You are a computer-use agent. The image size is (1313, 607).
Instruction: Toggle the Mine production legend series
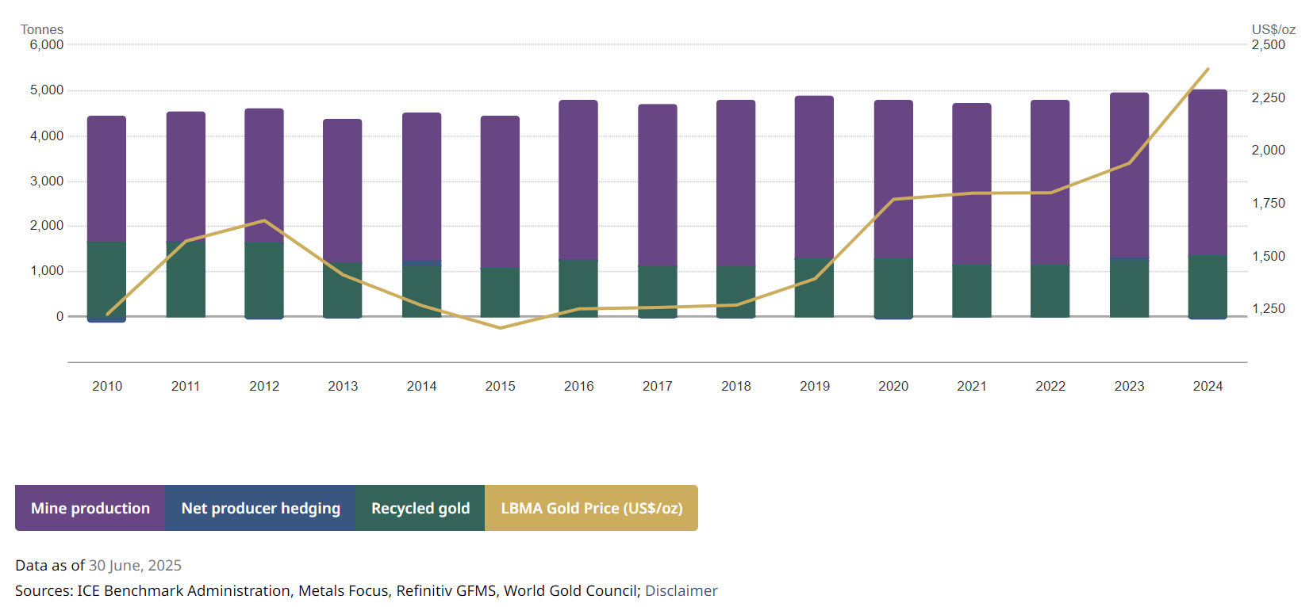[90, 508]
